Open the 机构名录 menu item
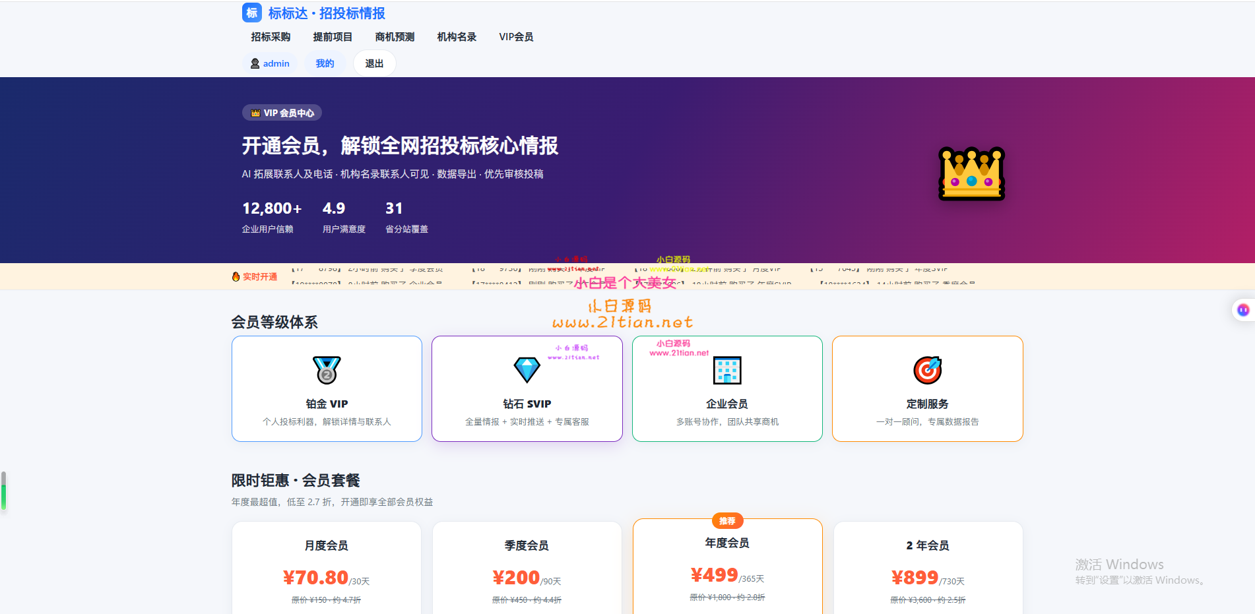1255x614 pixels. (x=457, y=37)
